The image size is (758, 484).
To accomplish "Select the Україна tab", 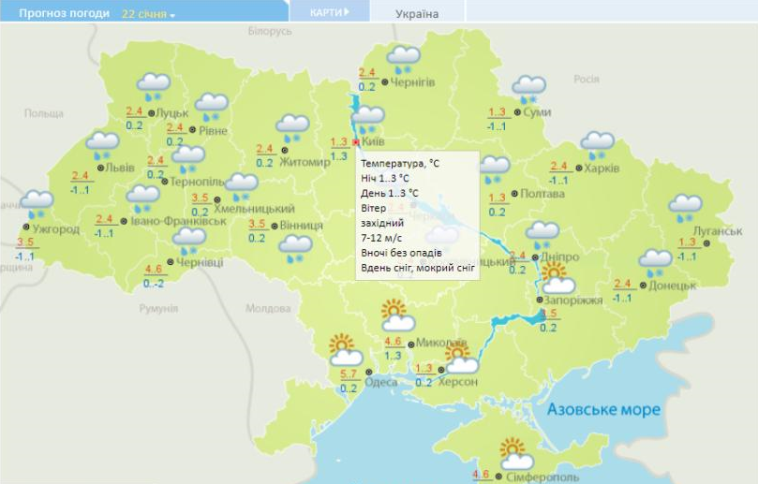I will pos(417,14).
